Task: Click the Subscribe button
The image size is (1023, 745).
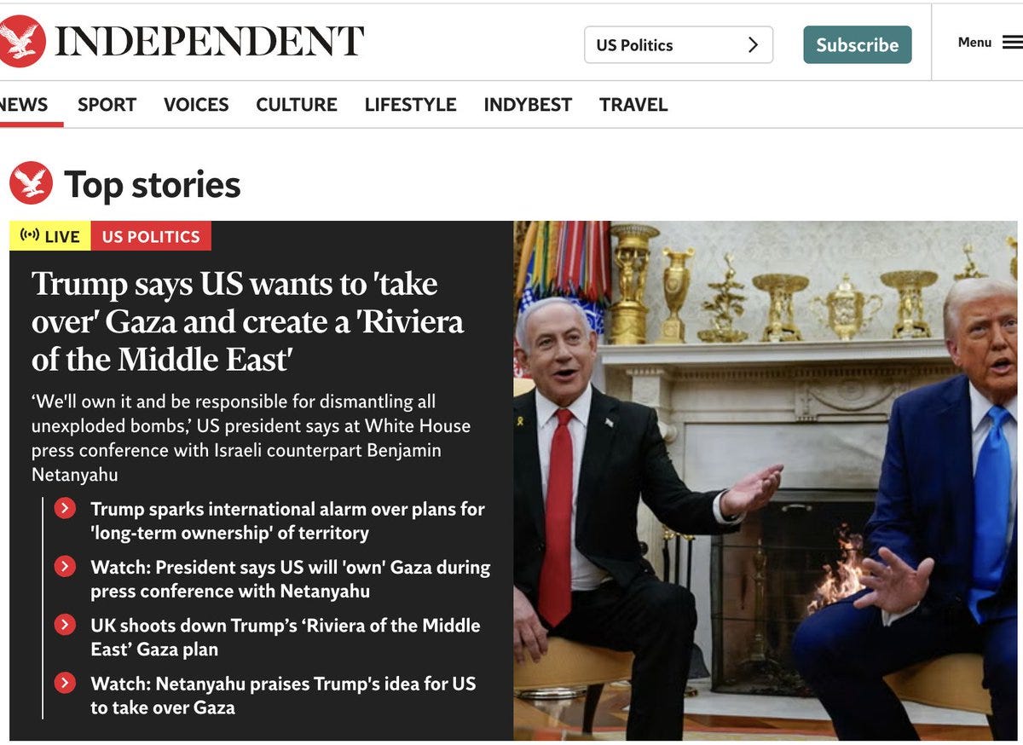Action: pos(858,44)
